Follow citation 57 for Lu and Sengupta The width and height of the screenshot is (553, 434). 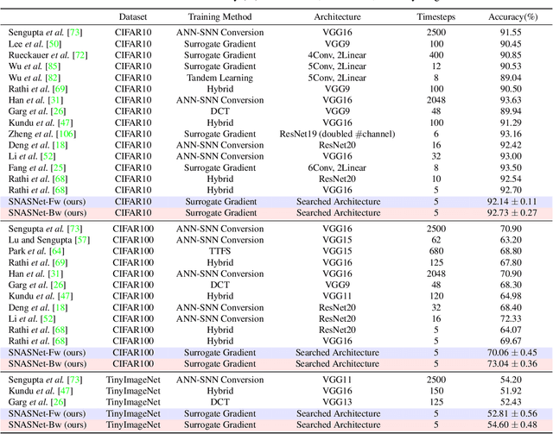[x=85, y=239]
